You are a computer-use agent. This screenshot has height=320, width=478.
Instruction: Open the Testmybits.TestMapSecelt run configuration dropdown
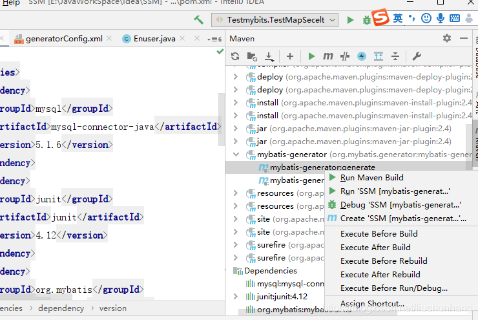pos(275,20)
